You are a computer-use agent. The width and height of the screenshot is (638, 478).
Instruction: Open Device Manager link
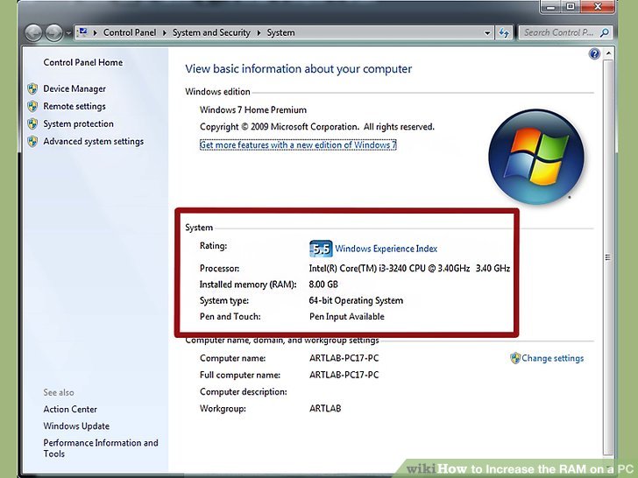coord(74,88)
